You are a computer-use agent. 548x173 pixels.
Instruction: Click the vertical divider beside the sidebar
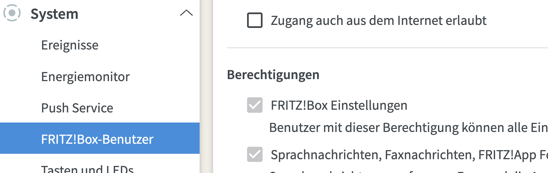[x=206, y=86]
